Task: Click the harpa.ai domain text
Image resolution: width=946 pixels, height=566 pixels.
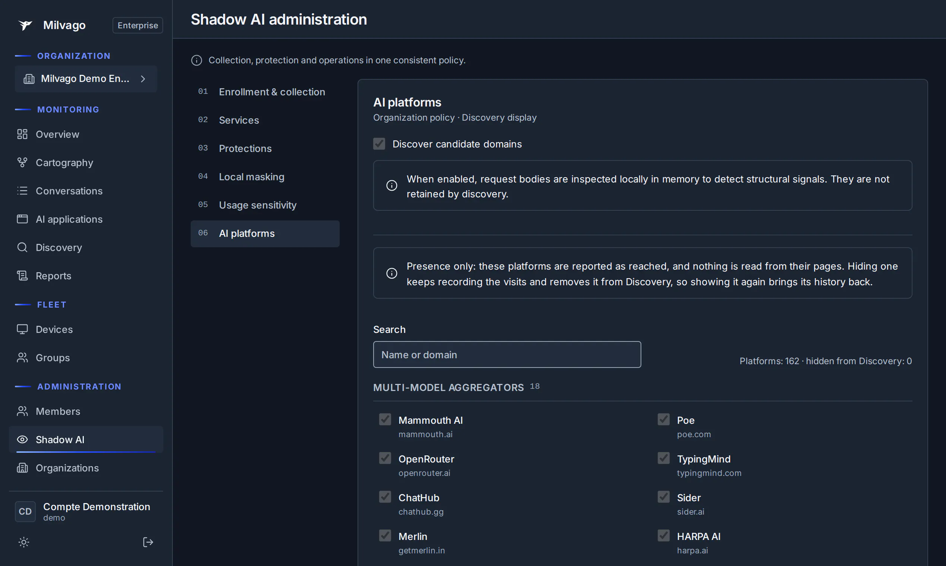Action: pyautogui.click(x=692, y=551)
